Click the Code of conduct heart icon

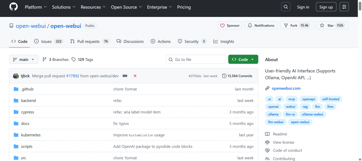point(267,150)
